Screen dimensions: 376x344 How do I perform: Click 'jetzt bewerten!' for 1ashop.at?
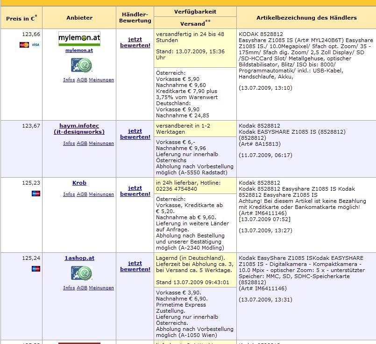click(135, 266)
